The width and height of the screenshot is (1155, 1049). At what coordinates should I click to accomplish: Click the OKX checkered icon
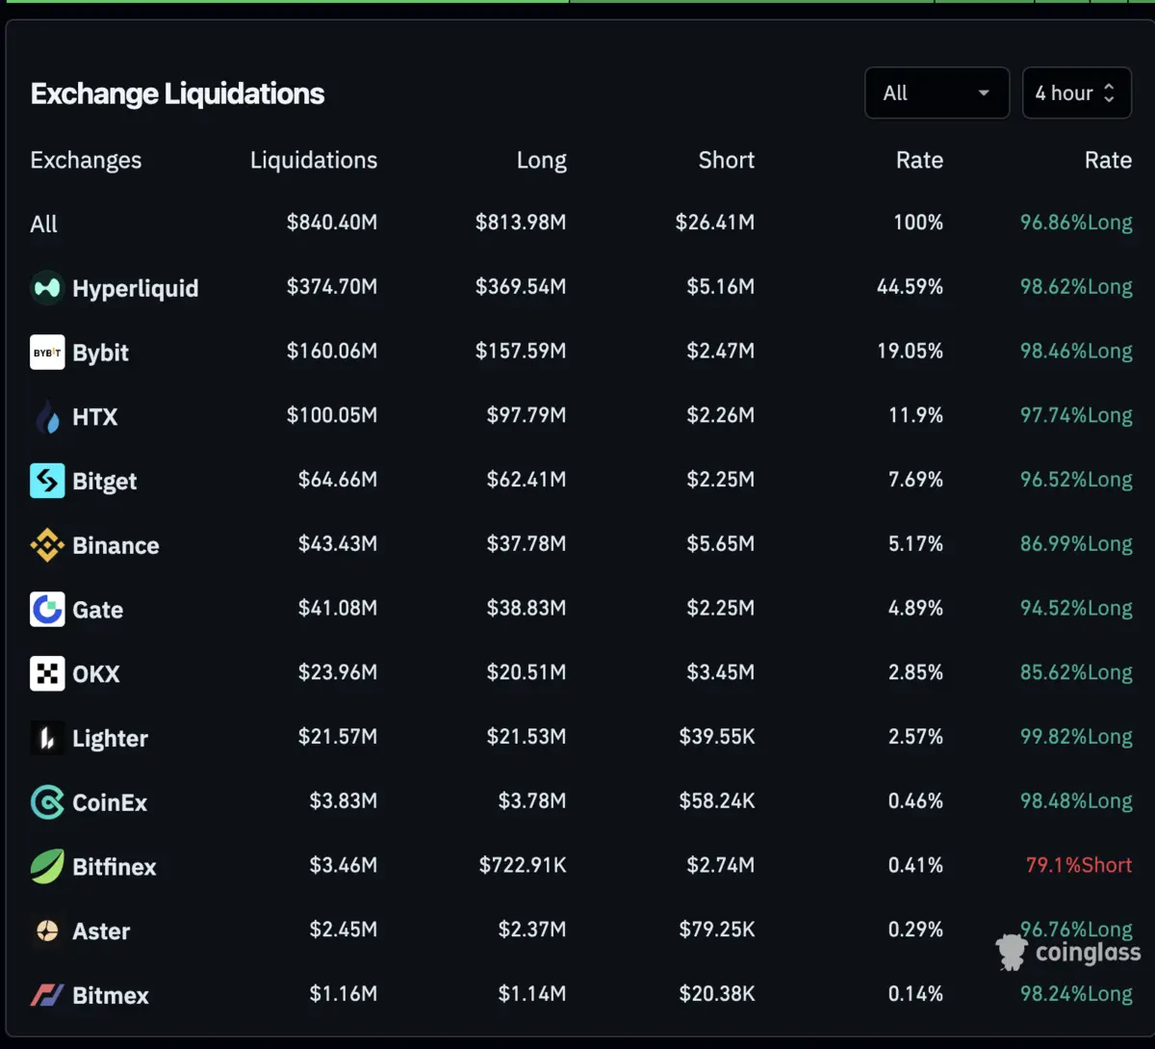click(x=47, y=674)
